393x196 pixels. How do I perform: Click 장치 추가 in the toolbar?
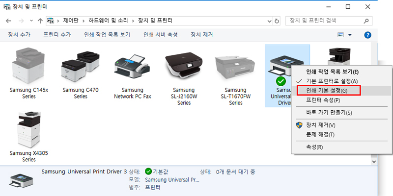point(19,35)
